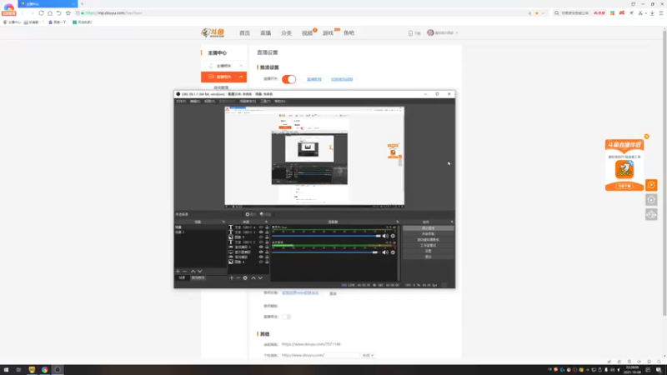The width and height of the screenshot is (667, 375).
Task: Click the 直播教程 link beside the live switch
Action: click(x=314, y=79)
